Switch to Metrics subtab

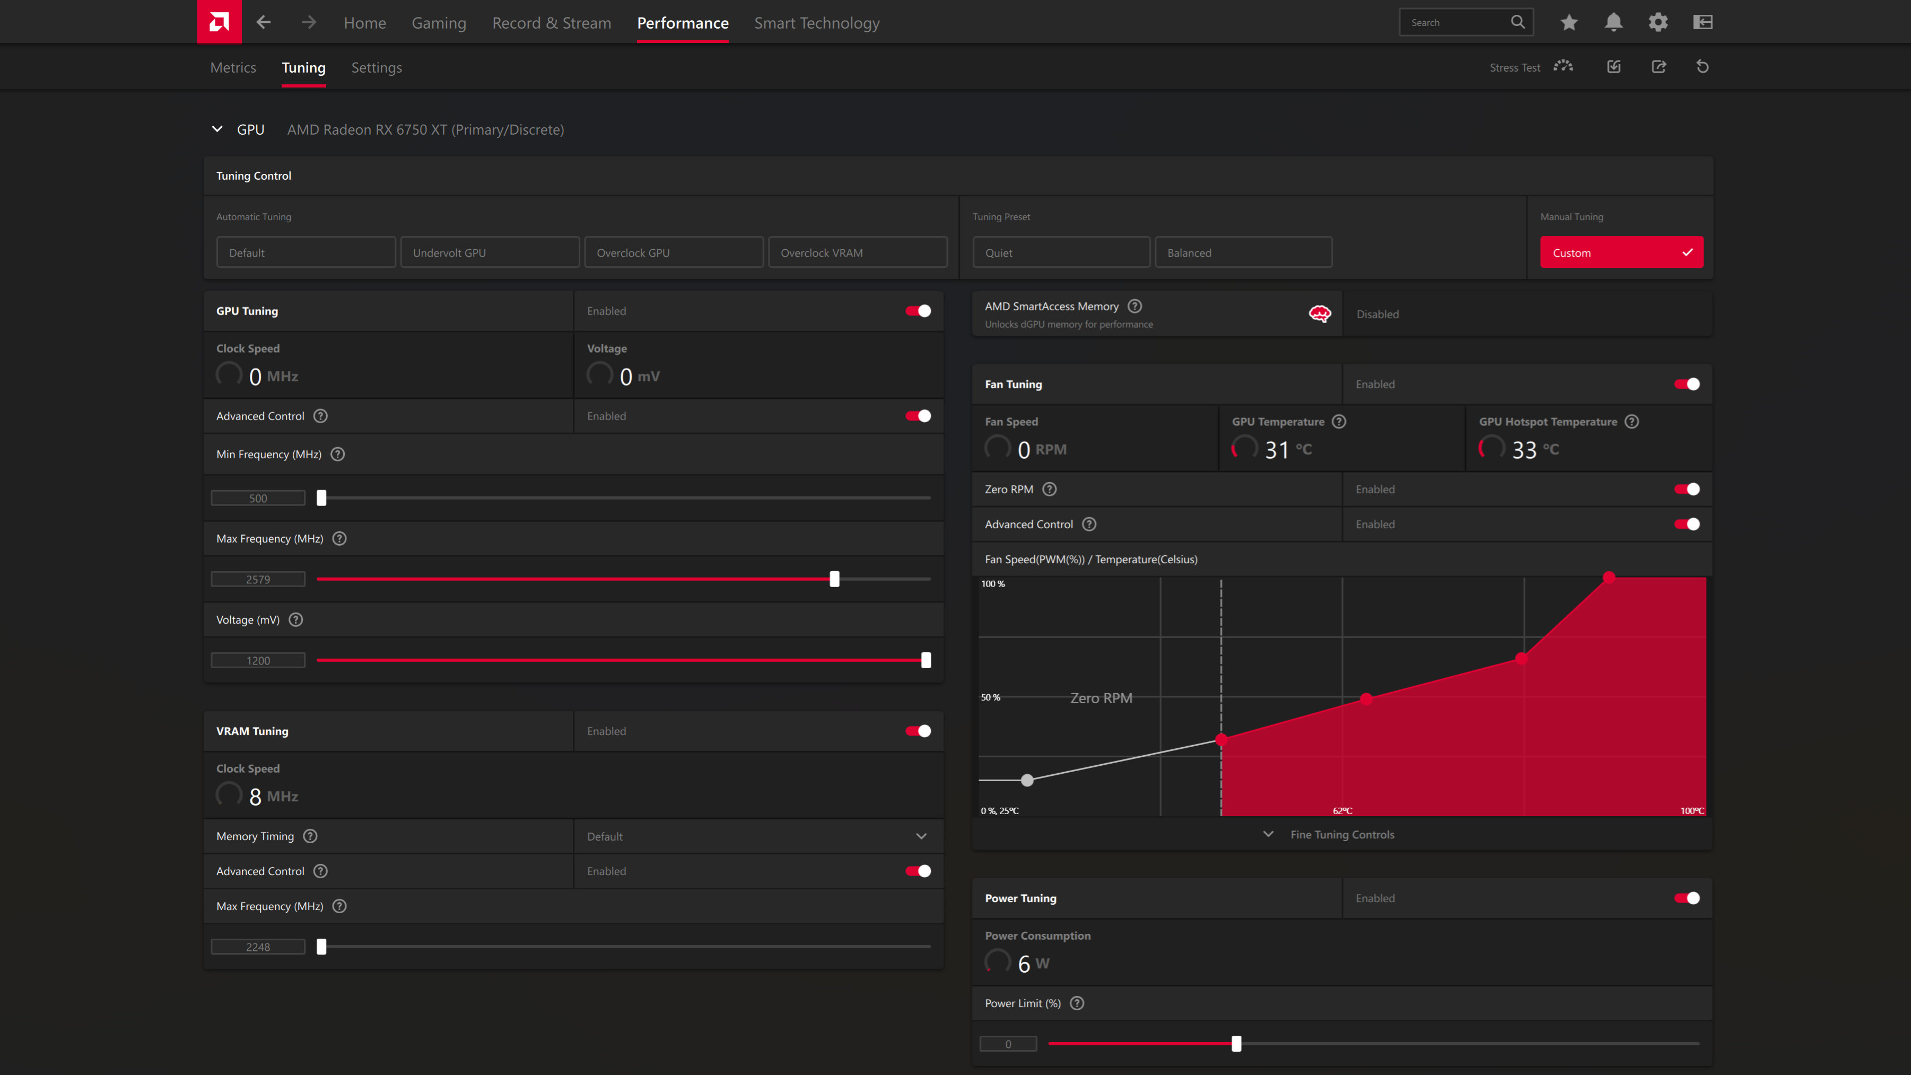coord(233,67)
